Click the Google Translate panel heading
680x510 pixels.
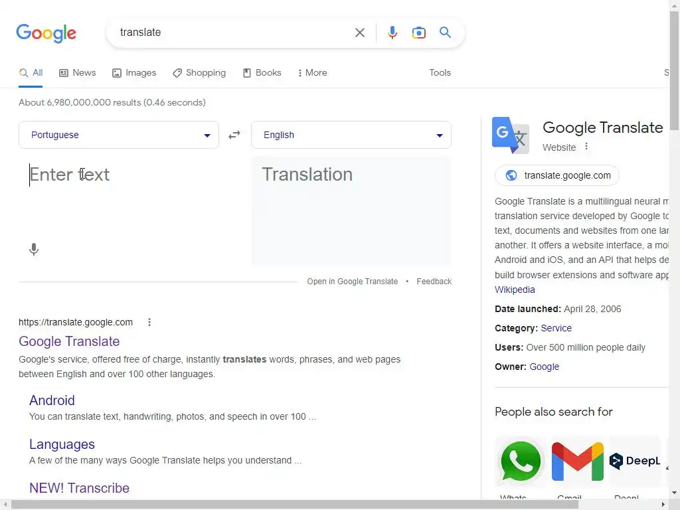(x=603, y=127)
